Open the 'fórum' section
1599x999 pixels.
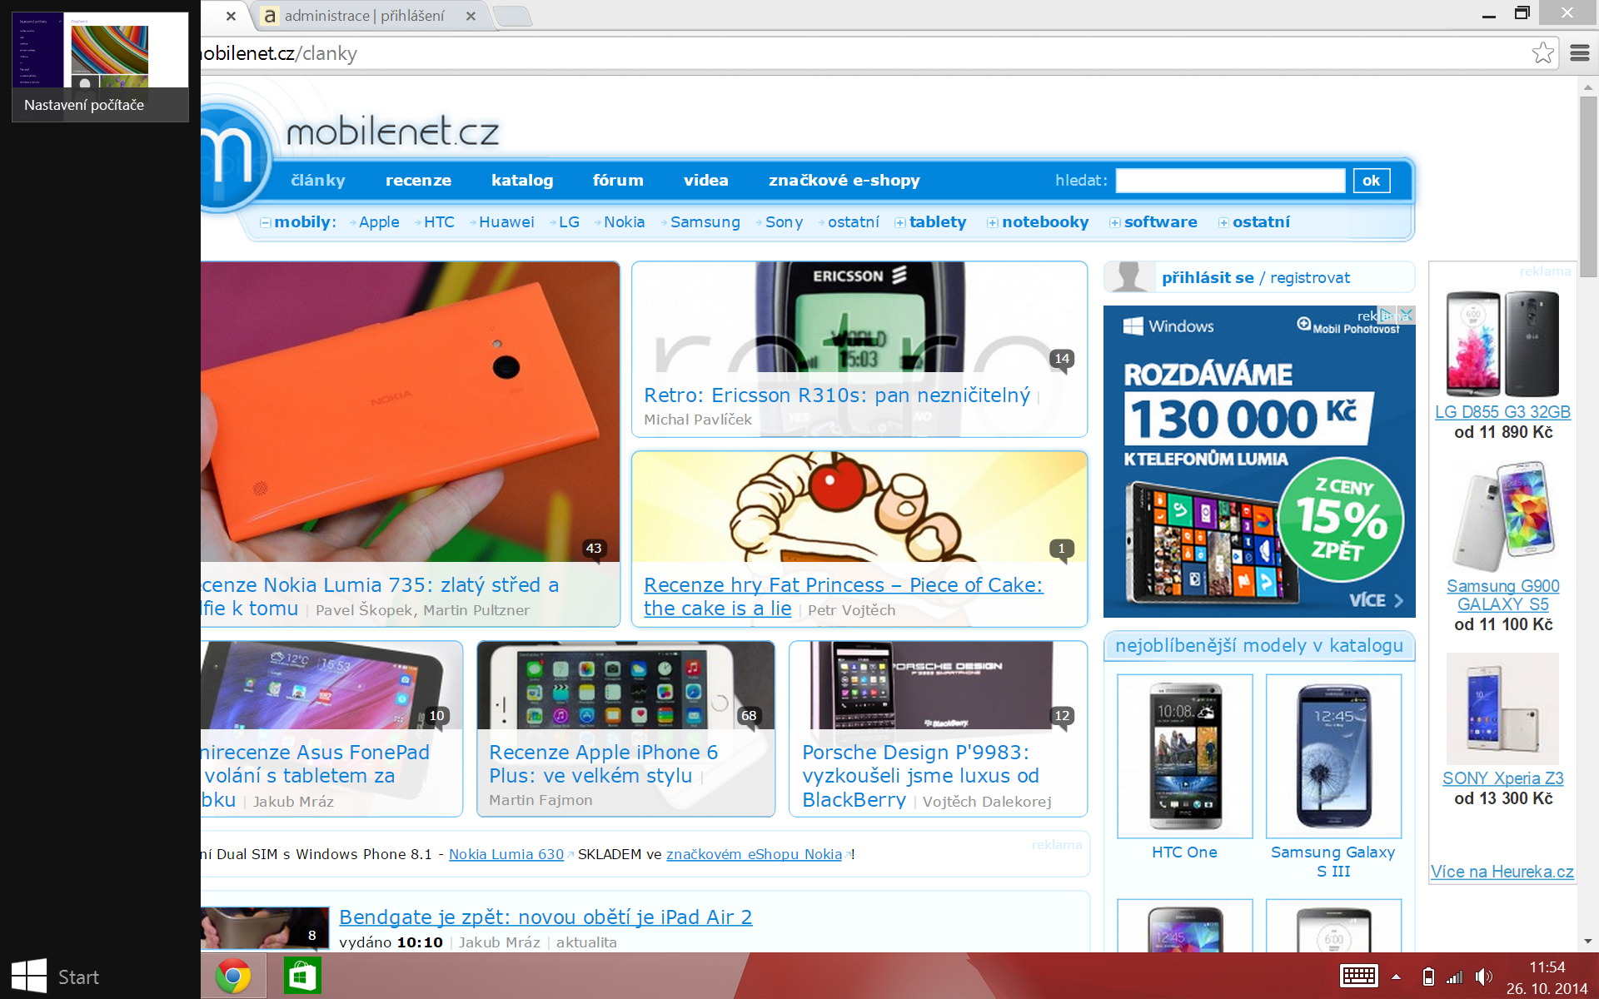pos(617,180)
